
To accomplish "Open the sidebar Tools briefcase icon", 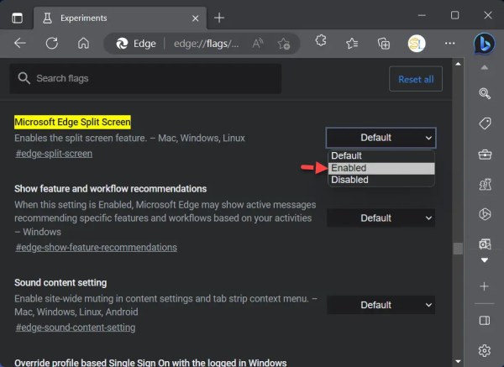I will pyautogui.click(x=485, y=155).
